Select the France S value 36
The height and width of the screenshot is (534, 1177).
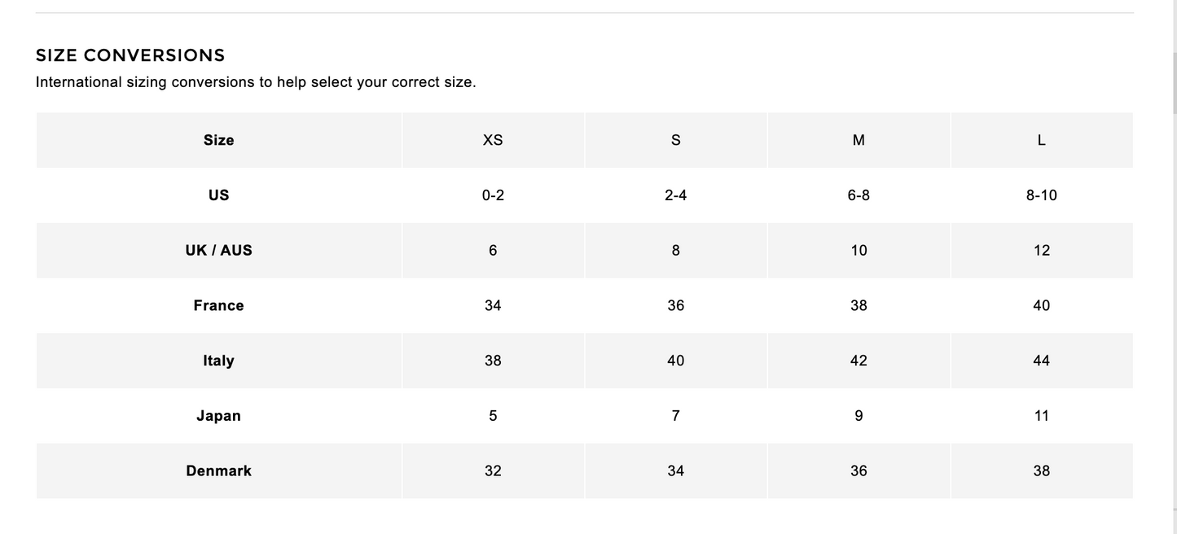click(x=676, y=305)
